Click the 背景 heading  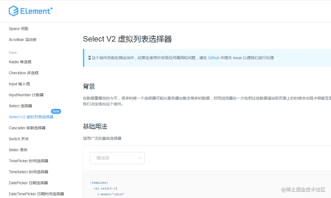point(89,86)
